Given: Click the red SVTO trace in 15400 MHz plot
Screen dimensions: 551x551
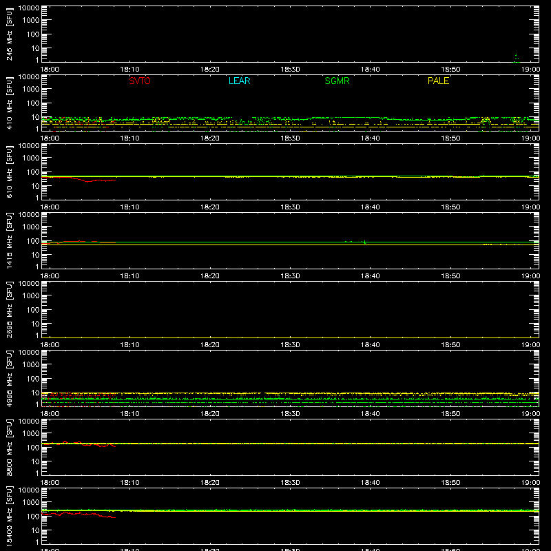Looking at the screenshot, I should (x=79, y=514).
